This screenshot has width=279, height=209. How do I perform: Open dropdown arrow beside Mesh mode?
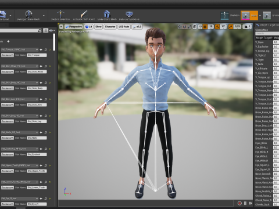(260, 16)
